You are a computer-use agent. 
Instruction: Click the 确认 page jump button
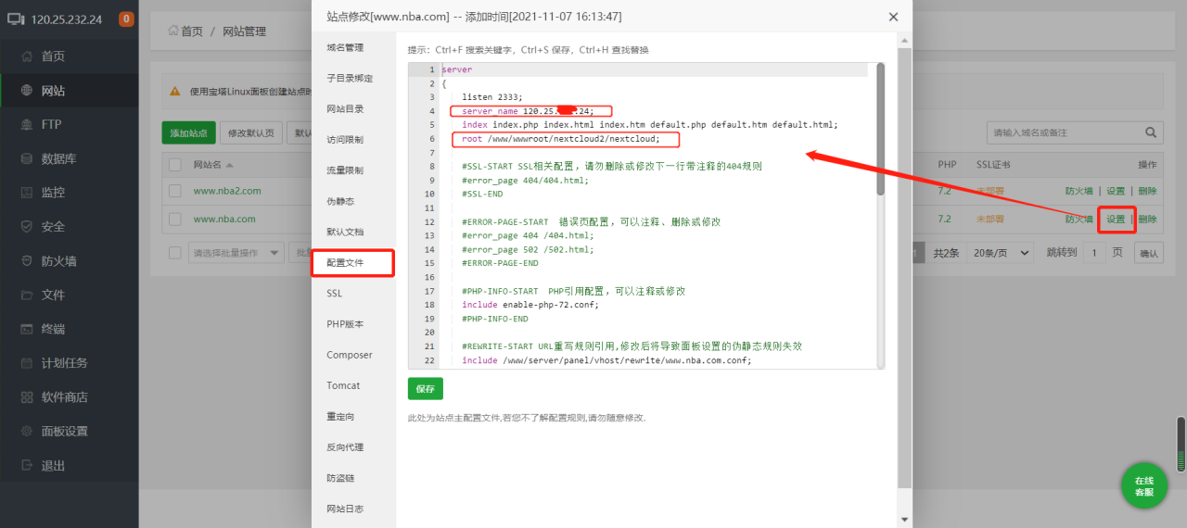pos(1149,252)
